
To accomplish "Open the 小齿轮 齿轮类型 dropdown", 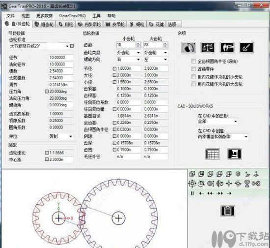I will tap(129, 53).
